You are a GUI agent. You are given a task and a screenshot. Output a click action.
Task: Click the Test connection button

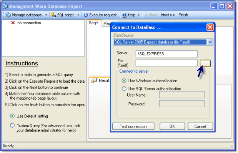(x=133, y=126)
